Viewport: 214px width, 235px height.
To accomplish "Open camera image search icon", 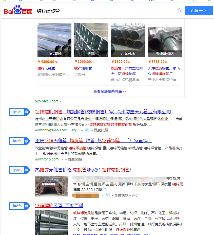I will click(179, 11).
